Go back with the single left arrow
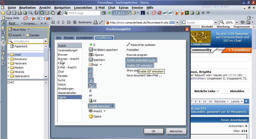256x139 pixels. coord(58,22)
